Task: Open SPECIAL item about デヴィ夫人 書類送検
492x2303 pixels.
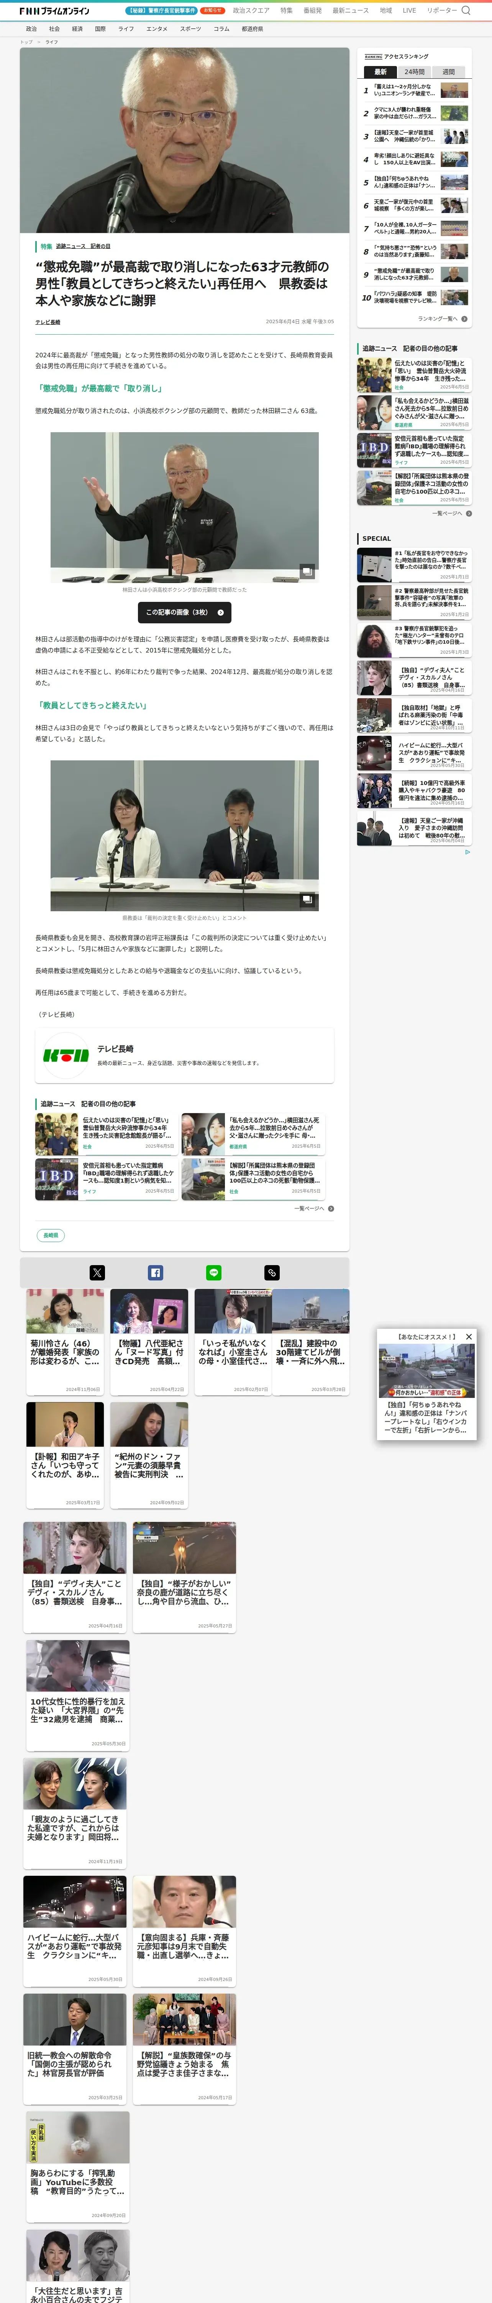Action: [x=414, y=679]
